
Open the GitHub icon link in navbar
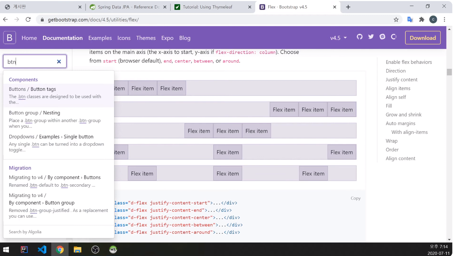coord(360,37)
